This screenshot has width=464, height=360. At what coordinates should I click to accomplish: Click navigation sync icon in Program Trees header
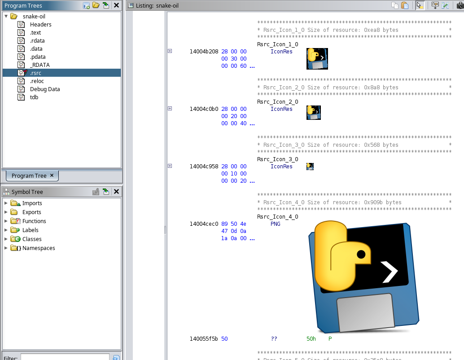pos(106,5)
